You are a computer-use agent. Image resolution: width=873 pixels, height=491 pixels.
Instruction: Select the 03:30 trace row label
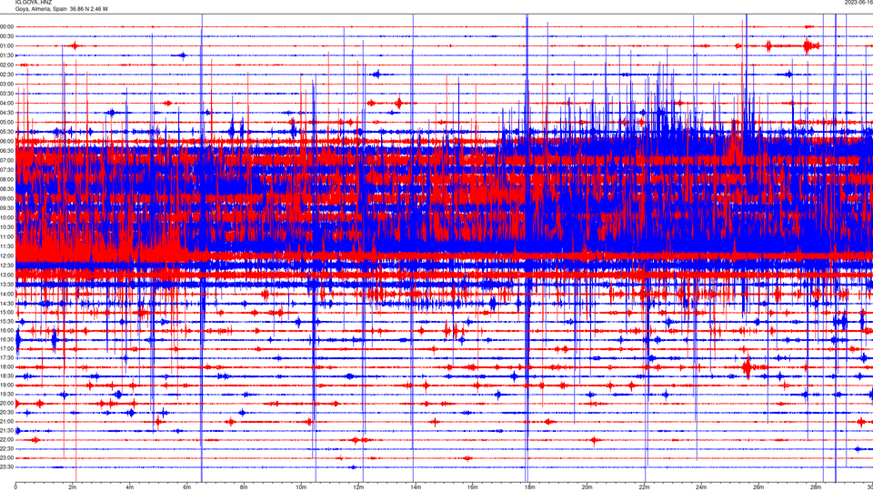coord(6,94)
